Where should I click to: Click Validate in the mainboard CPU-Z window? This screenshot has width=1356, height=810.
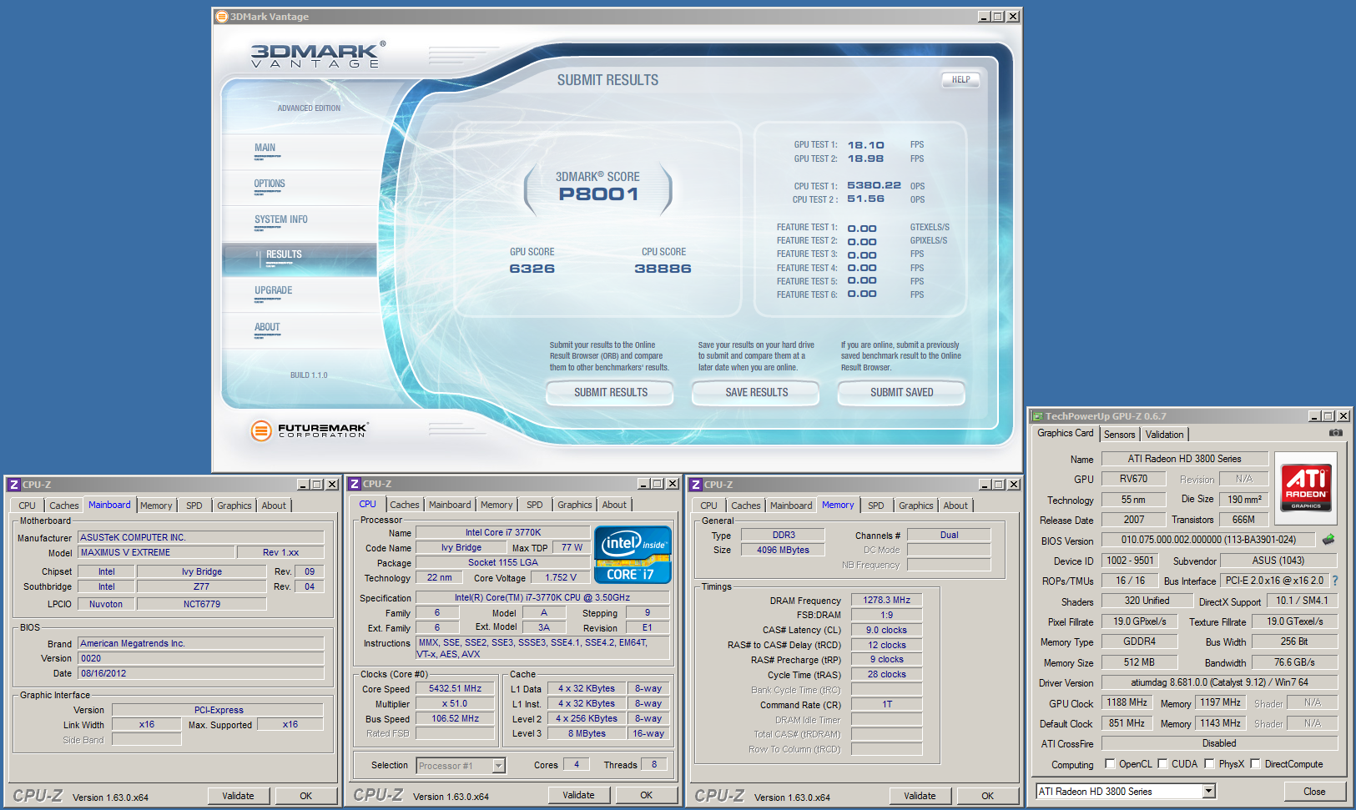pyautogui.click(x=239, y=796)
